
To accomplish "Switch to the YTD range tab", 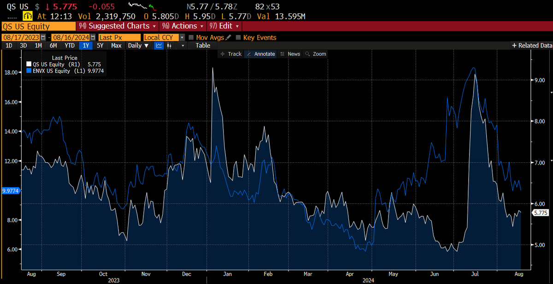I will [x=70, y=46].
